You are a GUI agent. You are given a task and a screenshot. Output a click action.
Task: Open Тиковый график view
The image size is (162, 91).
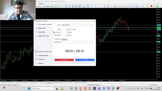(43, 55)
